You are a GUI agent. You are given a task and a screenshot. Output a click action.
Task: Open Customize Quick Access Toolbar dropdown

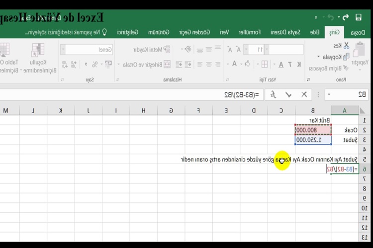pos(316,17)
